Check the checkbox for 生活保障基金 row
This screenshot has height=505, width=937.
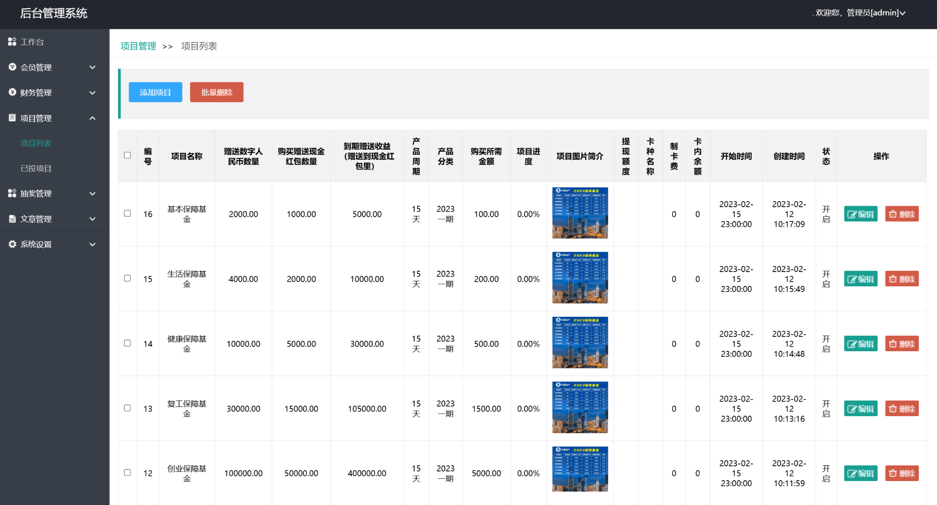click(x=128, y=279)
